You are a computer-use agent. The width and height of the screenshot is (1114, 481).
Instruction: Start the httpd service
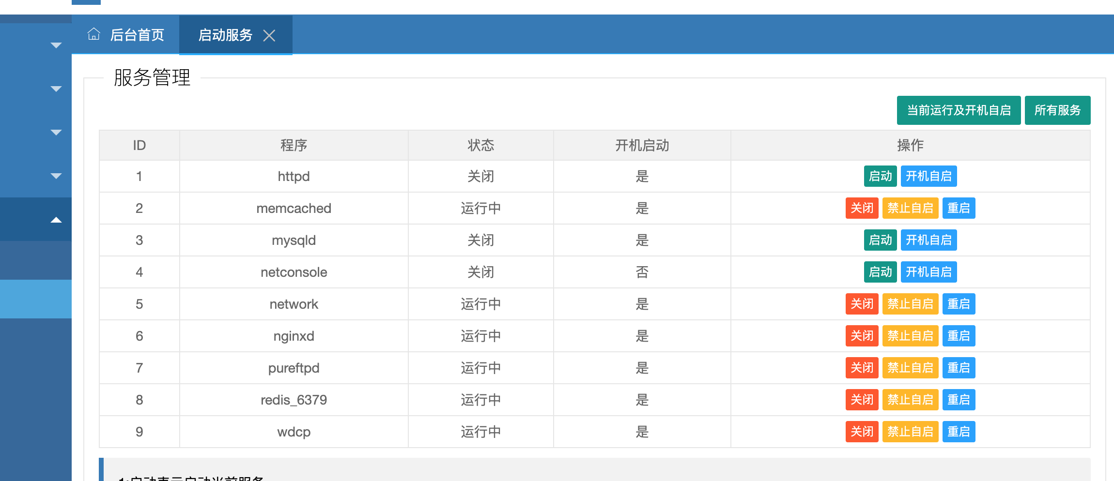coord(880,176)
